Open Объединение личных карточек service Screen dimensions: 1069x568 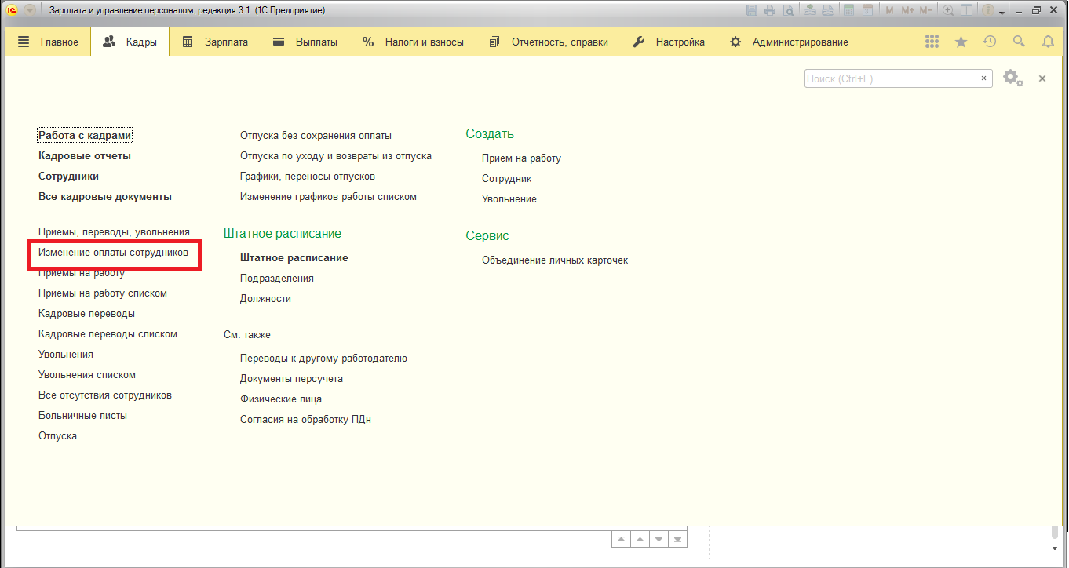click(555, 260)
